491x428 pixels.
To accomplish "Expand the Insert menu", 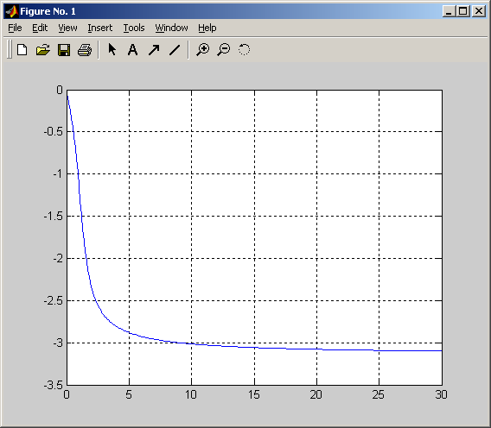I will point(100,28).
